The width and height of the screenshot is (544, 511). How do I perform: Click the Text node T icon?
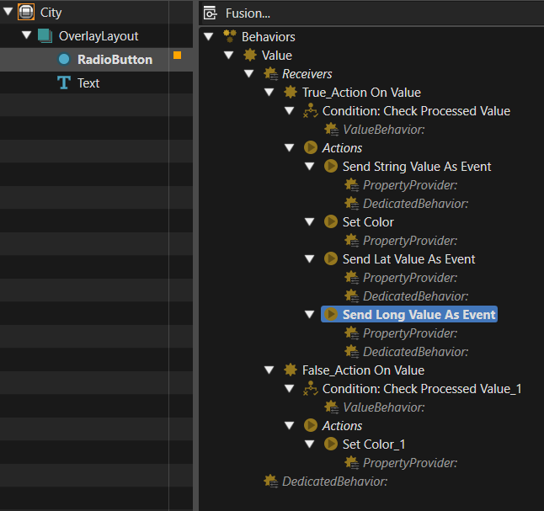(64, 83)
